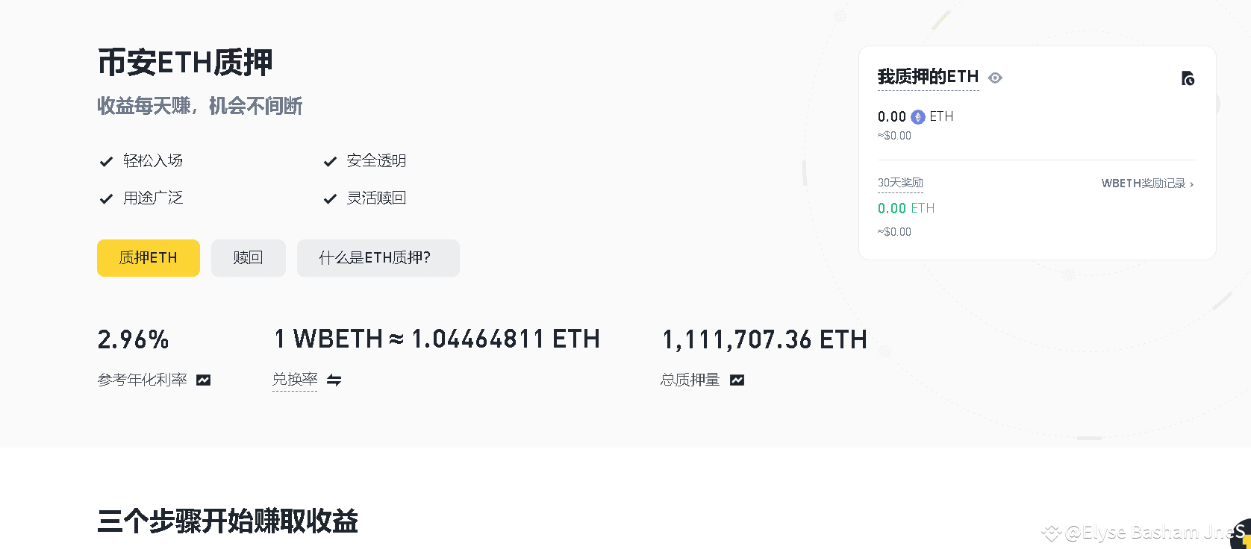Click the swap arrows icon beside 兑换率
The height and width of the screenshot is (549, 1251).
pos(334,380)
